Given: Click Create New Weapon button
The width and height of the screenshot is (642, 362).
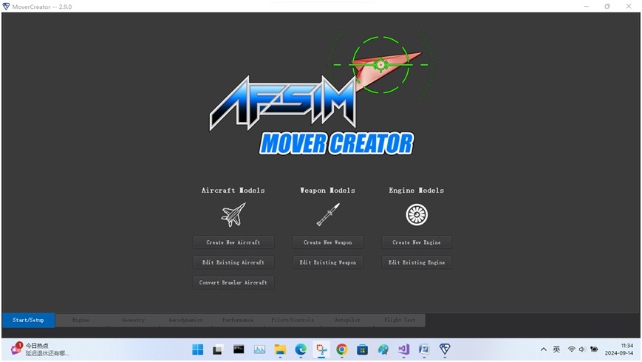Looking at the screenshot, I should 328,242.
